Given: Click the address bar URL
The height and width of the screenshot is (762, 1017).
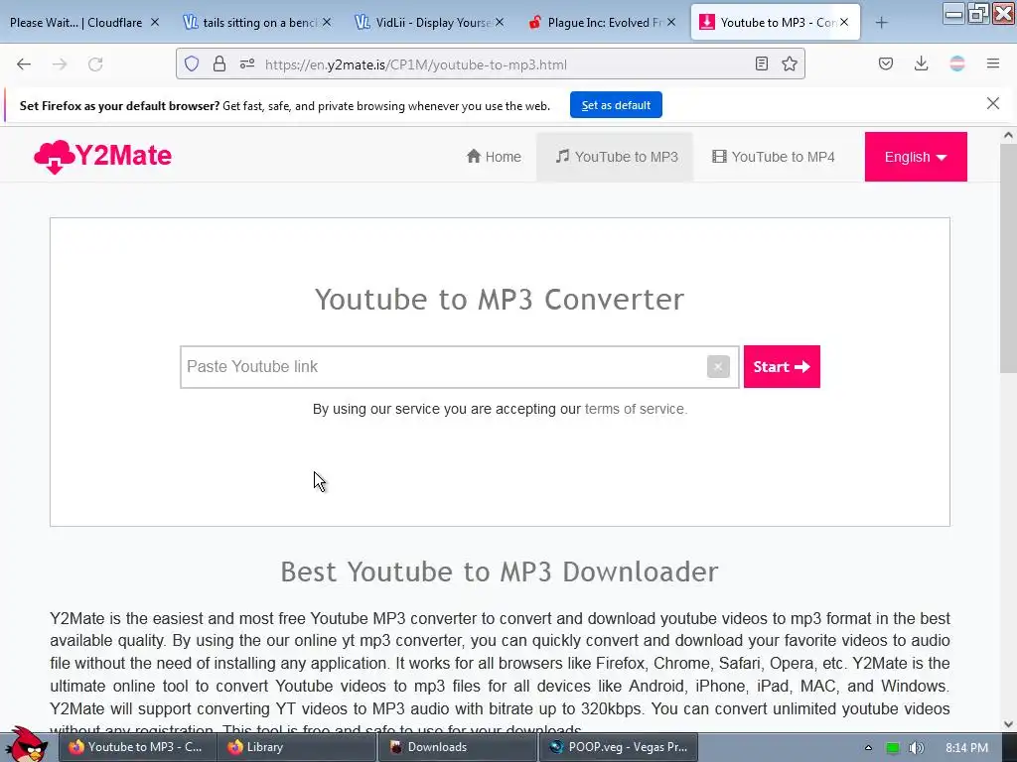Looking at the screenshot, I should coord(416,64).
